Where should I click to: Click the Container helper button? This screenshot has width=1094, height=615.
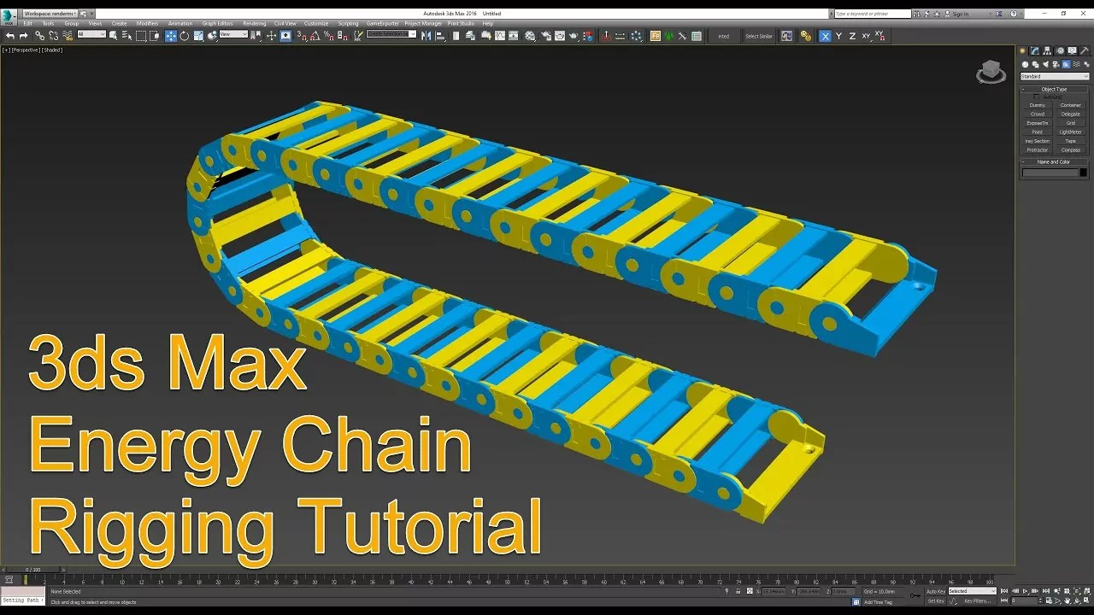[x=1071, y=105]
